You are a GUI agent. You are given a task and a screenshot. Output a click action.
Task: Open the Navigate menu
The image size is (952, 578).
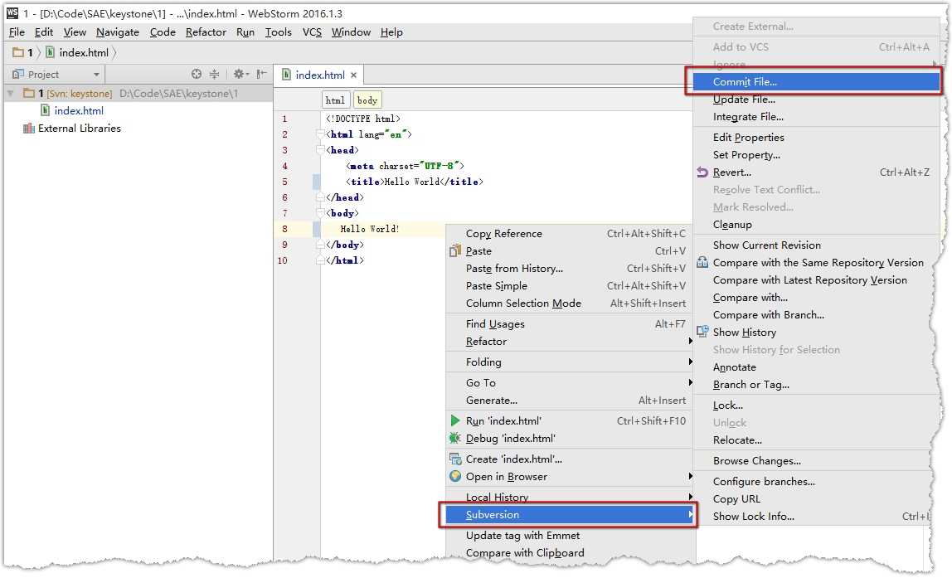point(118,32)
